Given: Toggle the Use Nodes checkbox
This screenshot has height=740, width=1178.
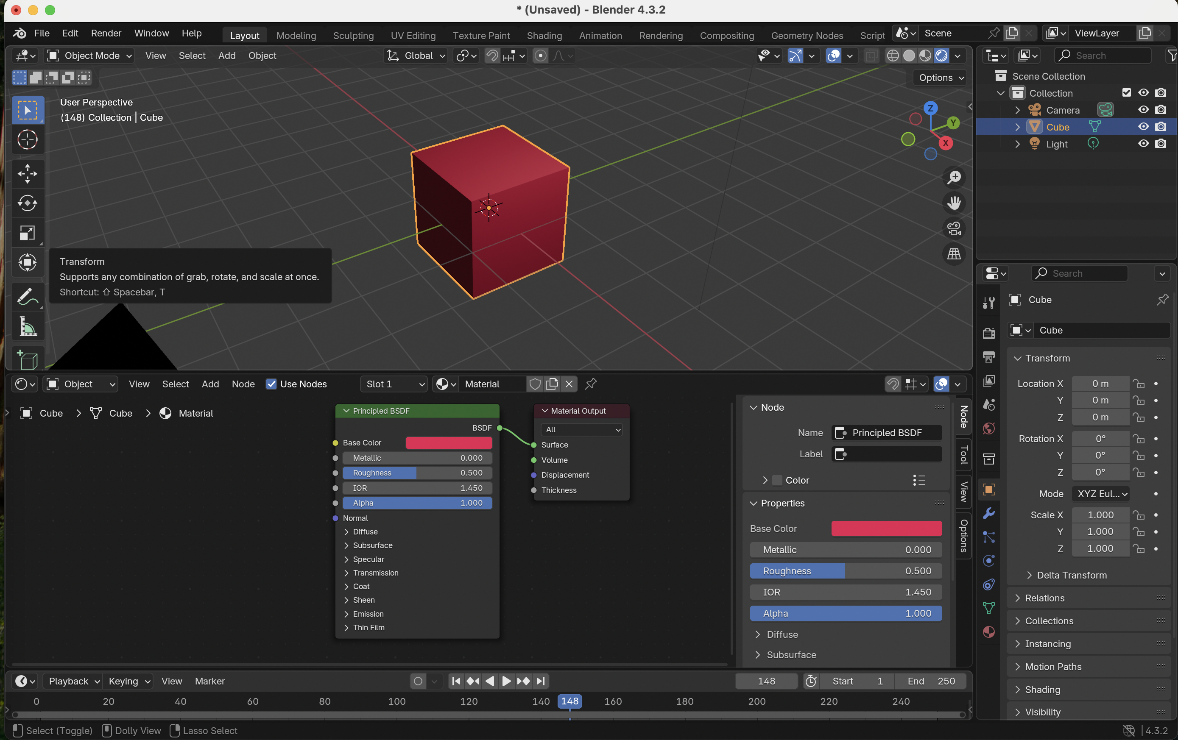Looking at the screenshot, I should [x=271, y=383].
